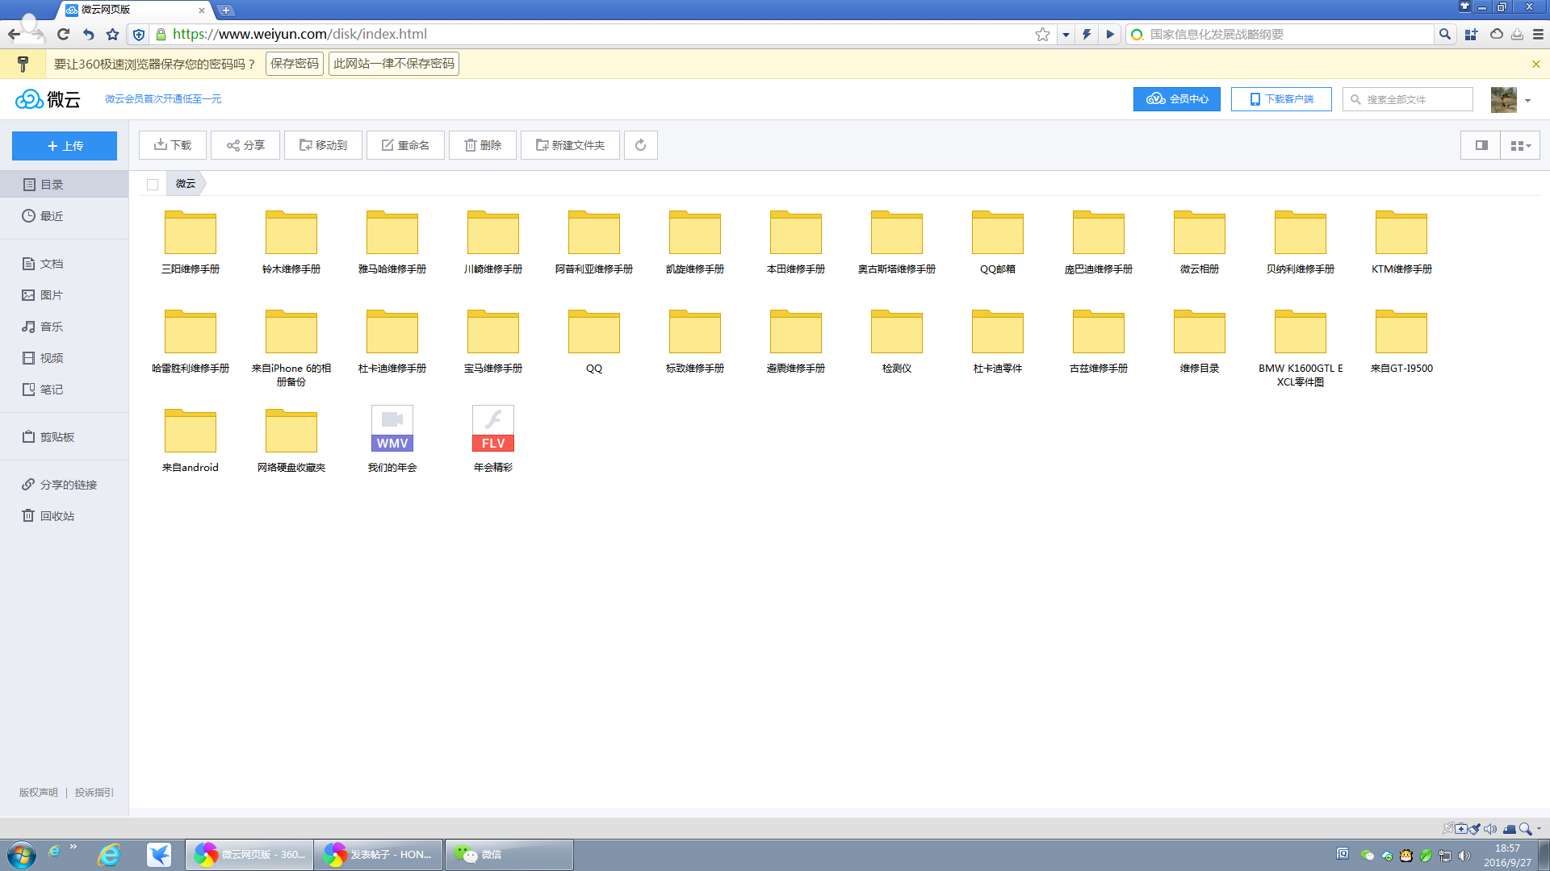
Task: Dismiss the save-password notification bar
Action: tap(1536, 64)
